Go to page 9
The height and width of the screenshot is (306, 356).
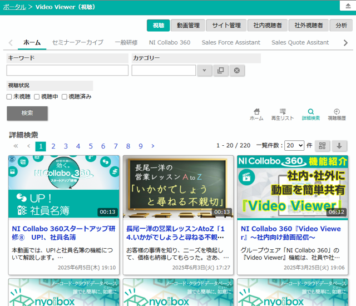tap(141, 146)
